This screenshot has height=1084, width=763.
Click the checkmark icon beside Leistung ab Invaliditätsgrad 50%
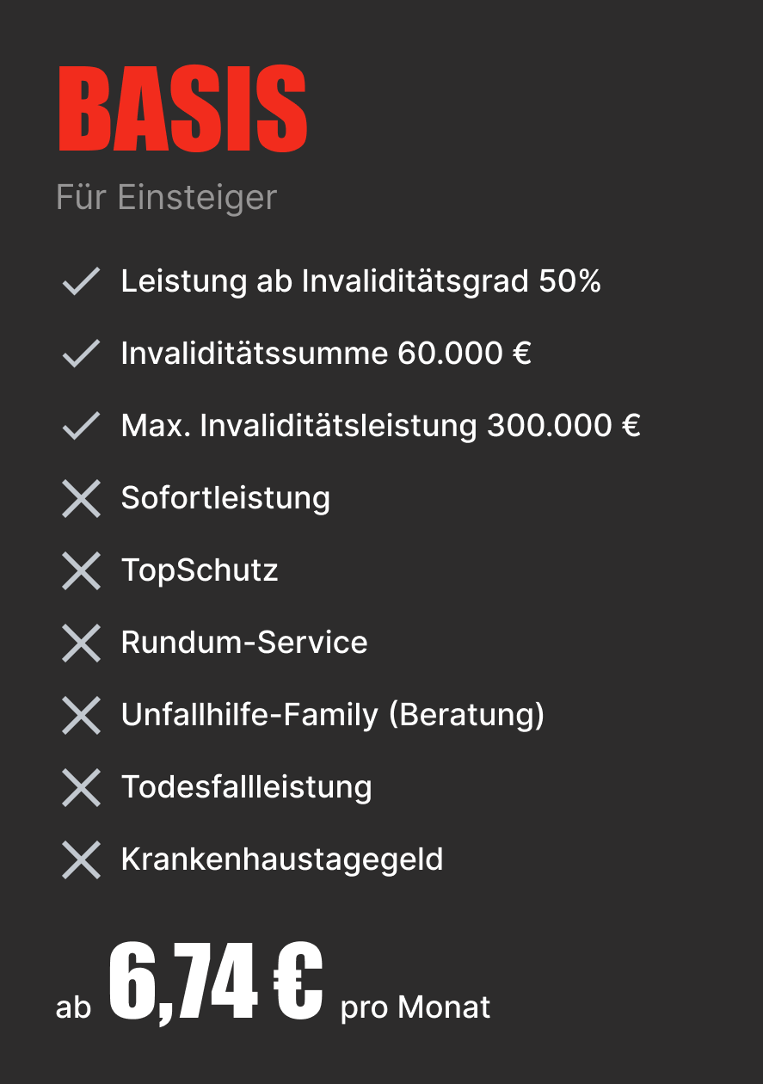[82, 281]
